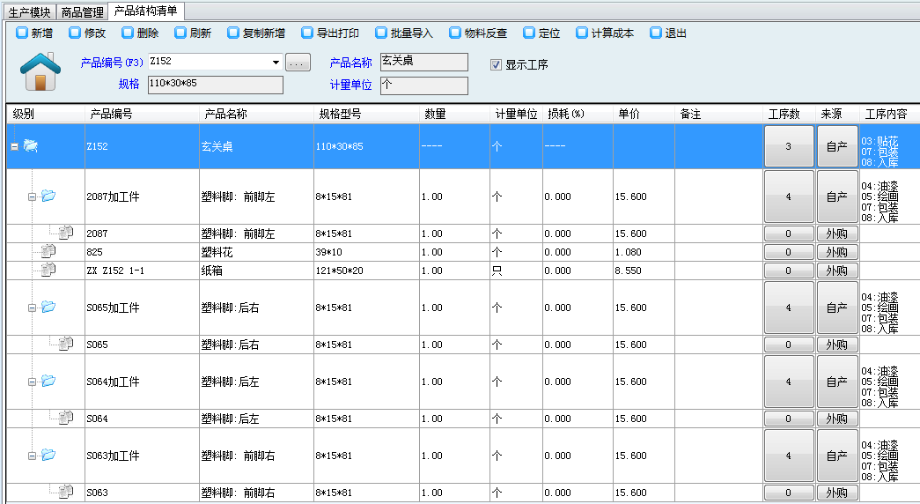Switch to the 生产模块 tab
Image resolution: width=920 pixels, height=504 pixels.
(x=28, y=11)
